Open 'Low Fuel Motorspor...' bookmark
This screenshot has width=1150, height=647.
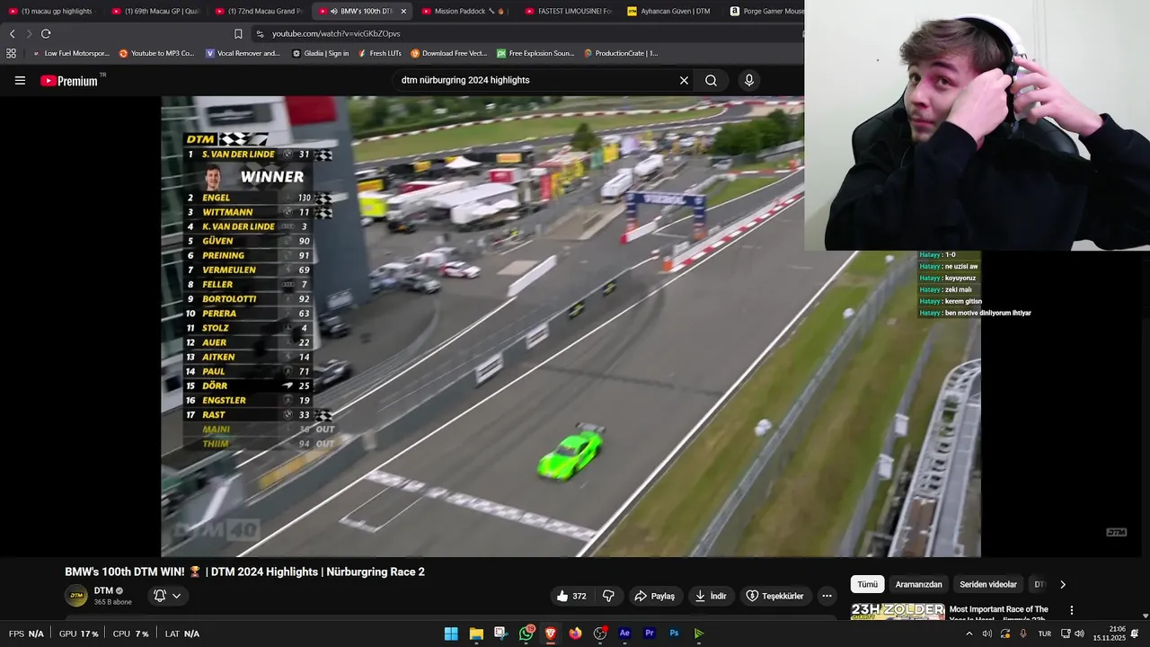[x=70, y=53]
